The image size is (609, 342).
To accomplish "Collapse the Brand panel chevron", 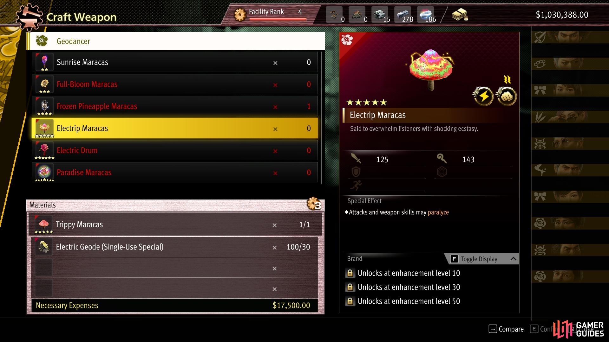I will [x=513, y=259].
